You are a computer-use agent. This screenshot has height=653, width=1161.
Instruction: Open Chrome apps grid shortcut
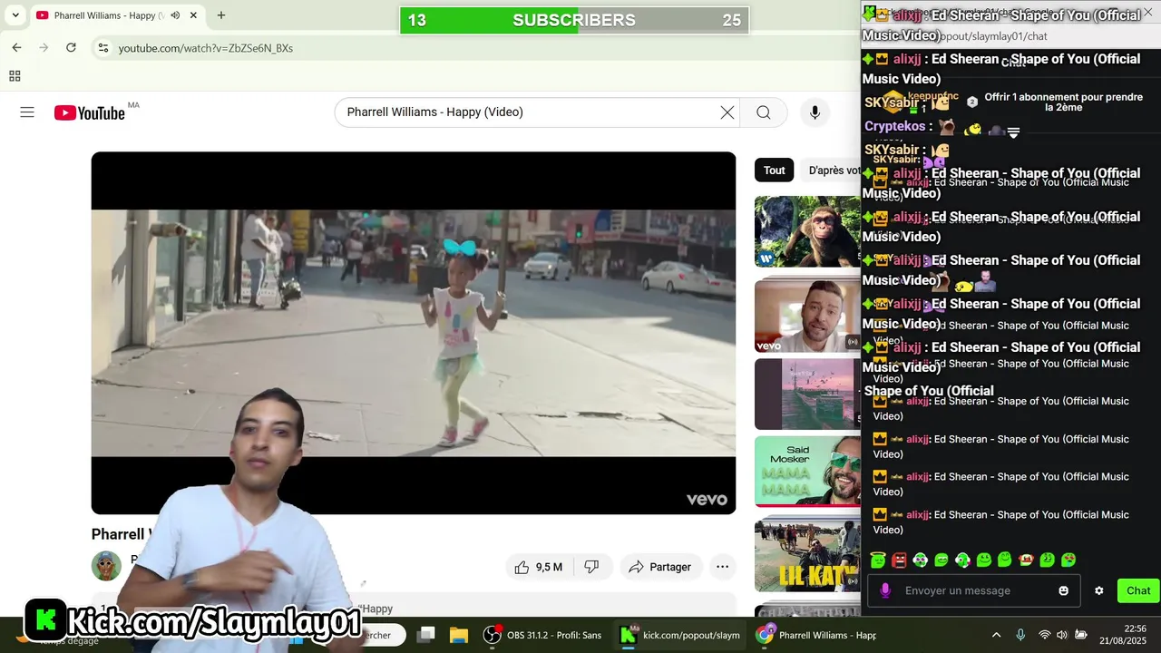click(x=15, y=76)
